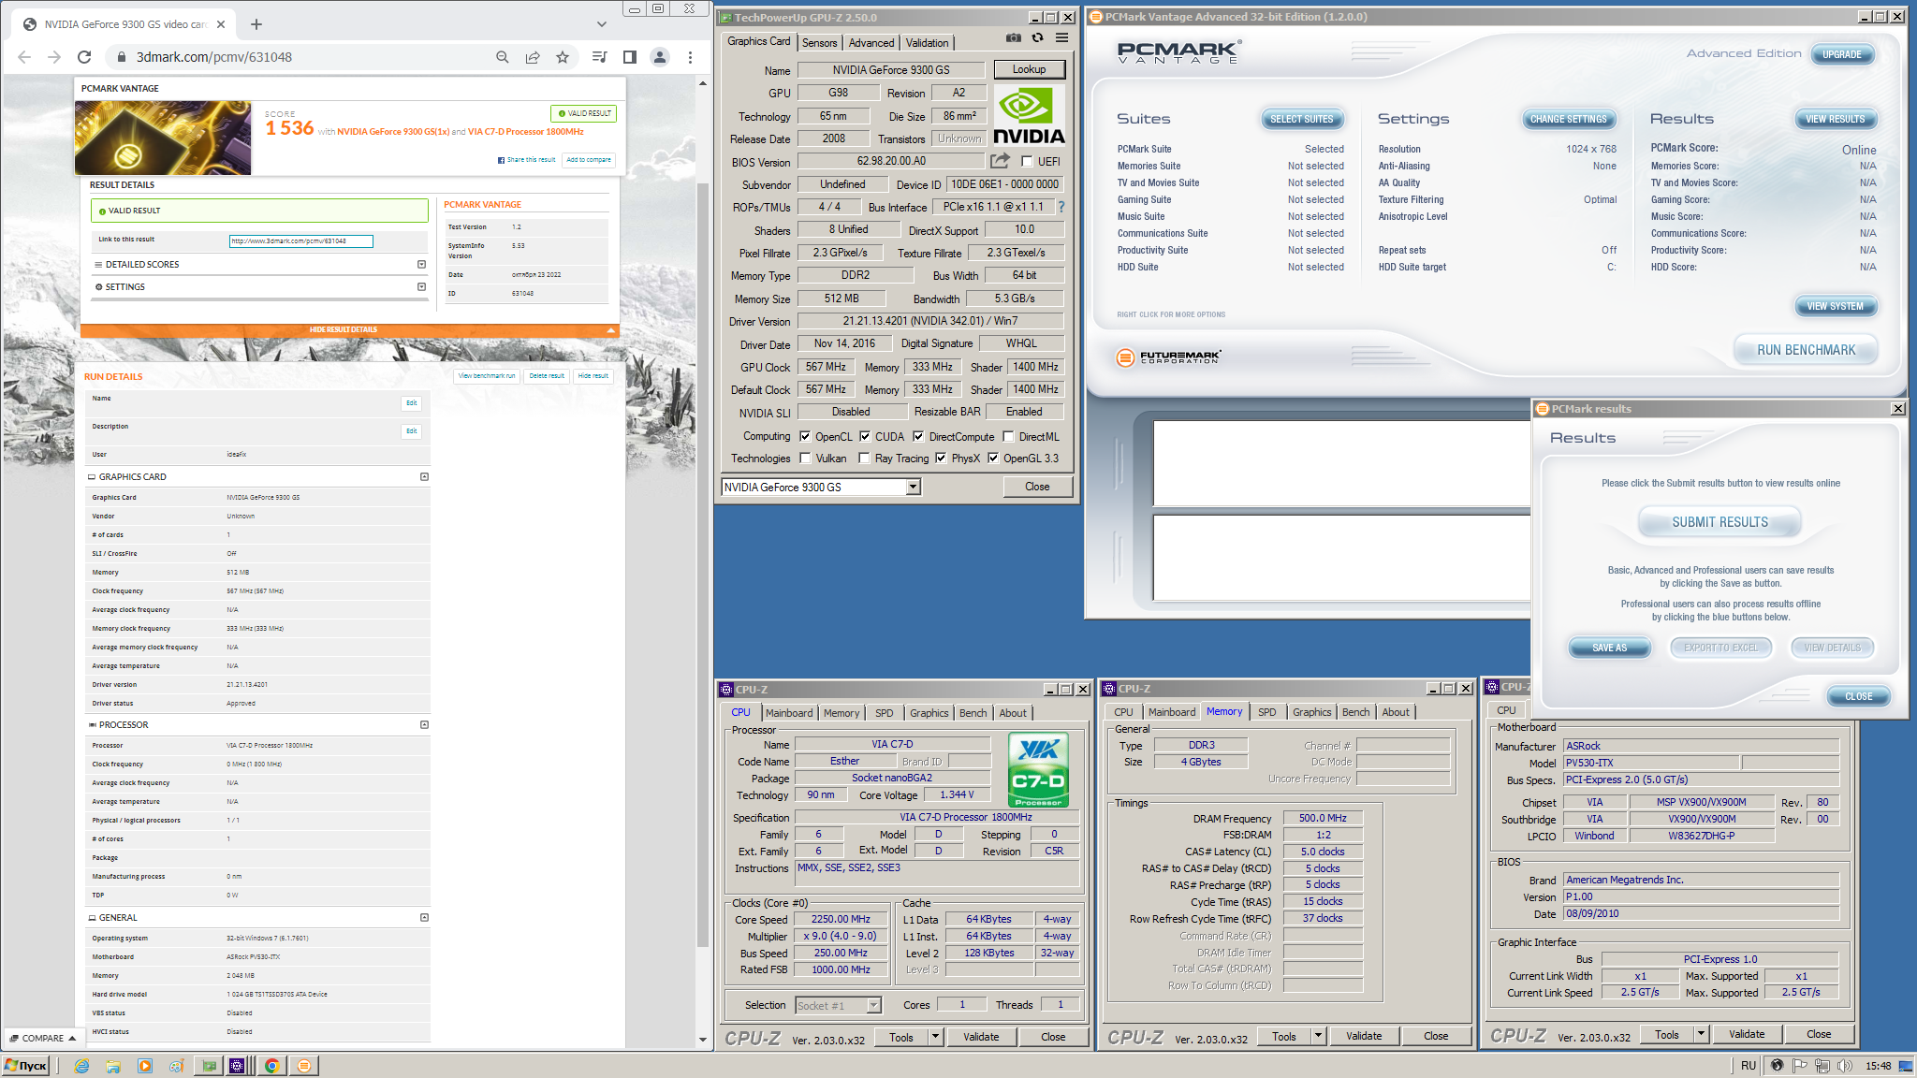1917x1078 pixels.
Task: Open Mainboard tab in CPU-Z Memory window
Action: click(x=1172, y=712)
